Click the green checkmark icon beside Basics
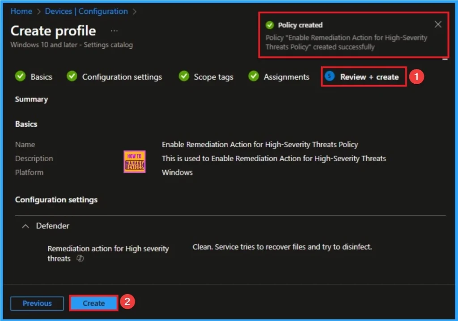 coord(20,77)
